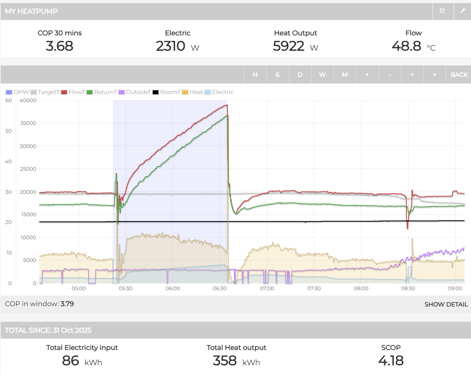Pan graph right with > arrow
The height and width of the screenshot is (375, 471).
coord(435,75)
